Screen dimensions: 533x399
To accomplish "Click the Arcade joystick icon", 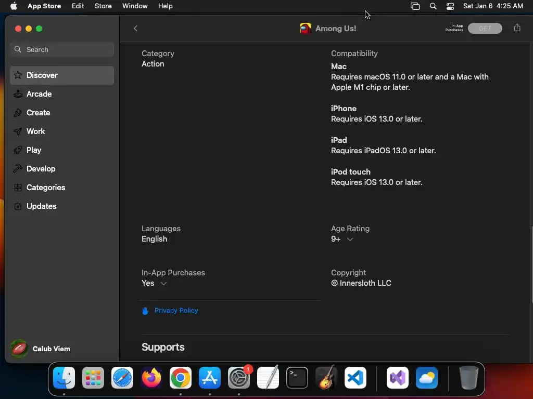I will [x=18, y=94].
